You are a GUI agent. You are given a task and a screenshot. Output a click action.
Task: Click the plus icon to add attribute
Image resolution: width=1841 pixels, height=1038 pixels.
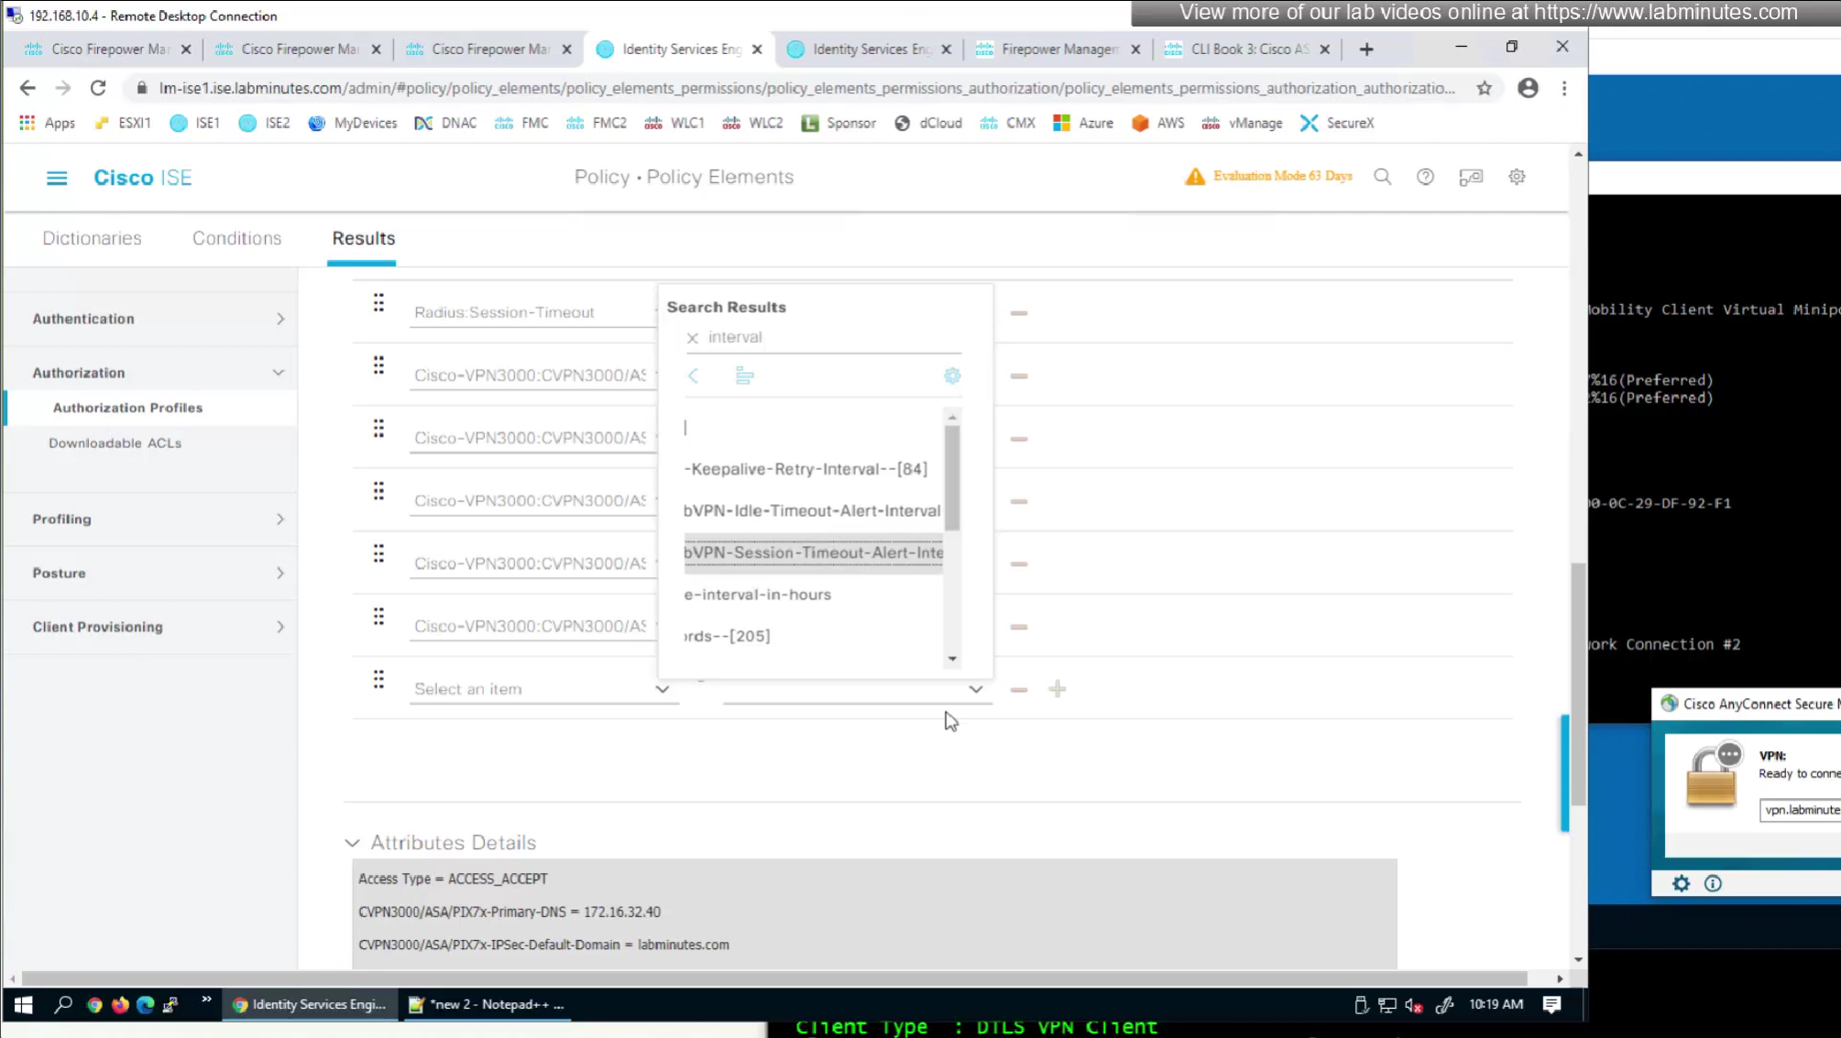(1057, 689)
